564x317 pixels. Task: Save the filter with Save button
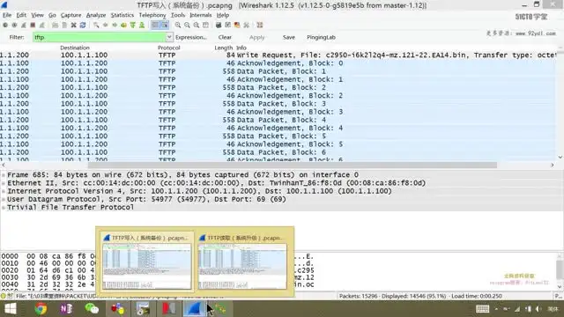tap(289, 37)
